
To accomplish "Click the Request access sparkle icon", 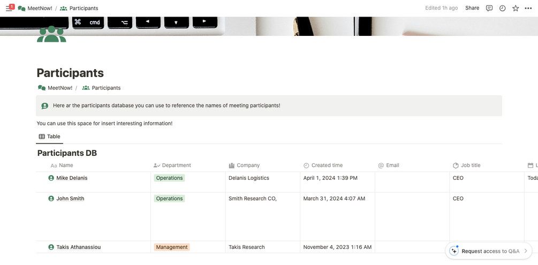I will (454, 251).
